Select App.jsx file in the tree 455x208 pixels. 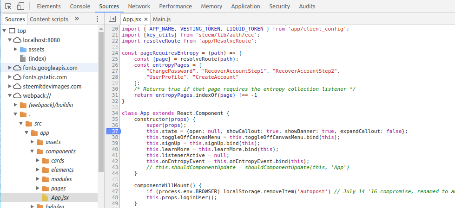pyautogui.click(x=60, y=198)
